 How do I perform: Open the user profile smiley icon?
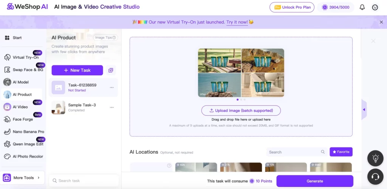[375, 7]
